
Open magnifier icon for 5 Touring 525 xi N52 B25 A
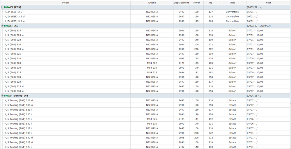tap(6, 100)
